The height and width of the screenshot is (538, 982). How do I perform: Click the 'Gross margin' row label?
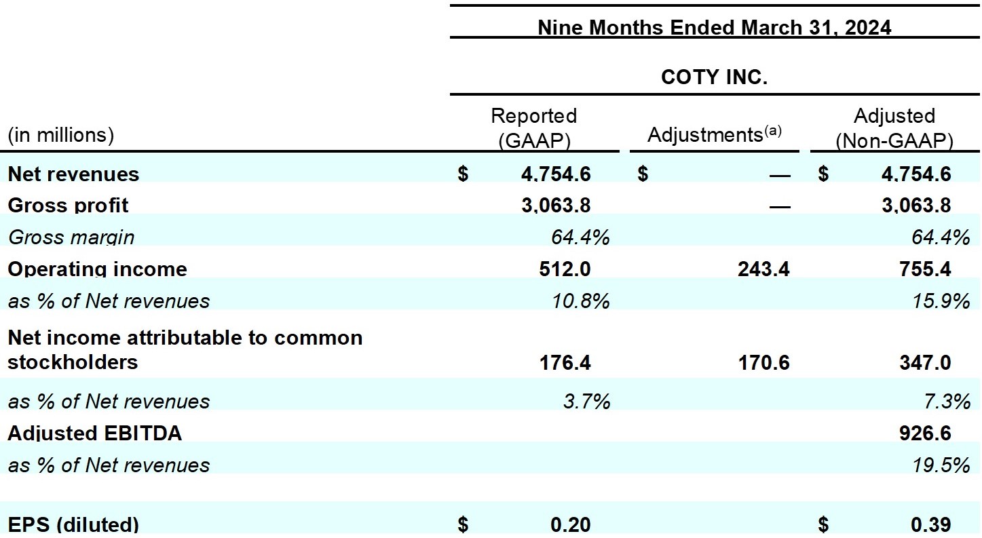click(71, 237)
